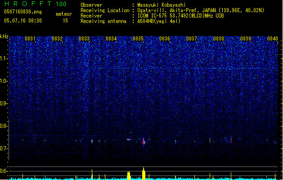Click the strong meteor echo at 0835
The width and height of the screenshot is (283, 180).
144,142
